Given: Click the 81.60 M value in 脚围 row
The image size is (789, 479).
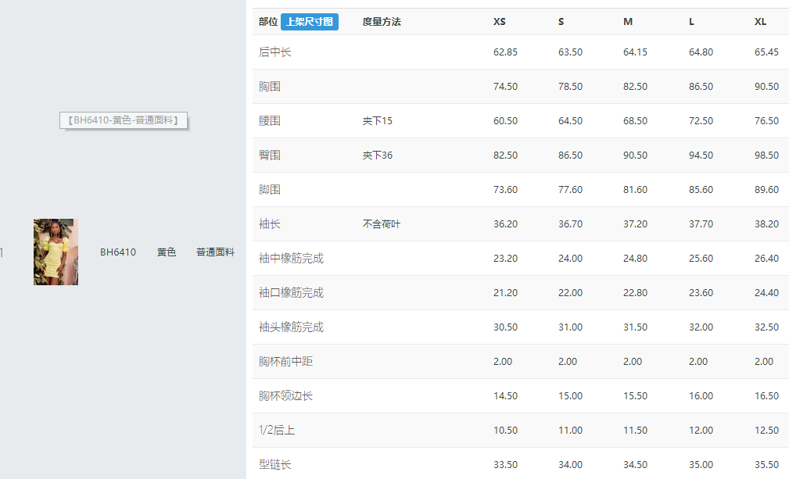Looking at the screenshot, I should (x=635, y=189).
